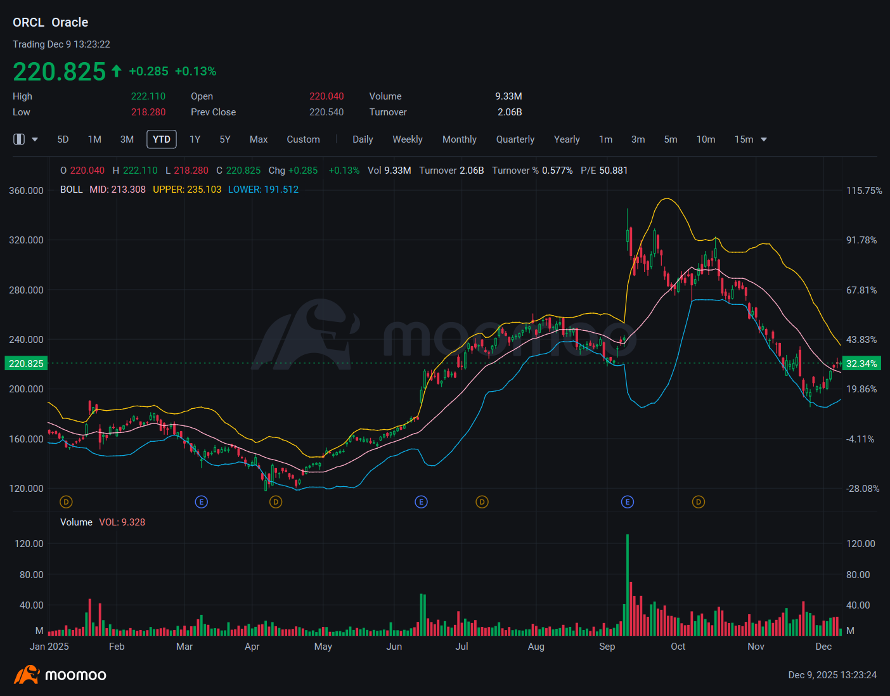Screen dimensions: 890x696
Task: Select the 1M time range
Action: click(x=95, y=139)
